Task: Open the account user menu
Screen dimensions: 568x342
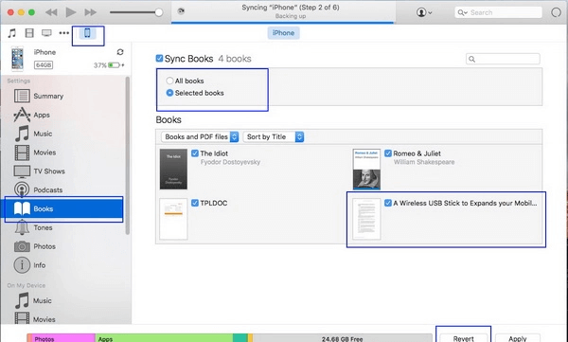Action: 424,12
